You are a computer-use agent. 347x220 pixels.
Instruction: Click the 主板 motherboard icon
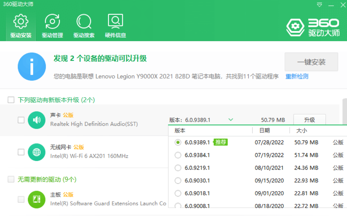pyautogui.click(x=37, y=199)
